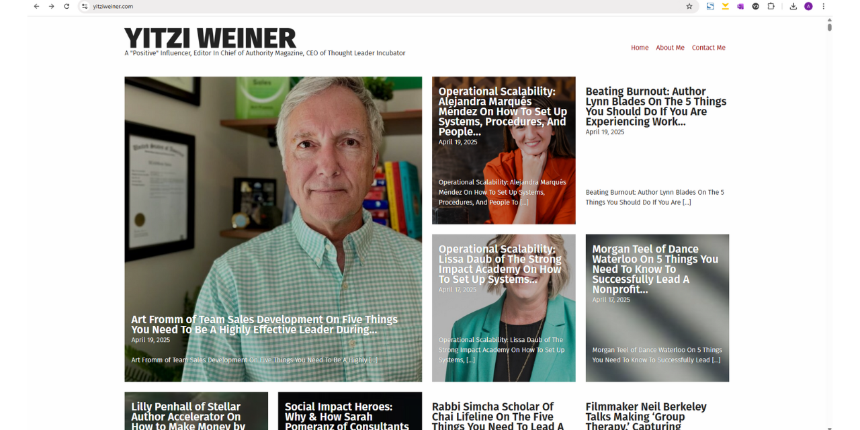The image size is (860, 430).
Task: Open the Chrome three-dot menu
Action: point(824,6)
